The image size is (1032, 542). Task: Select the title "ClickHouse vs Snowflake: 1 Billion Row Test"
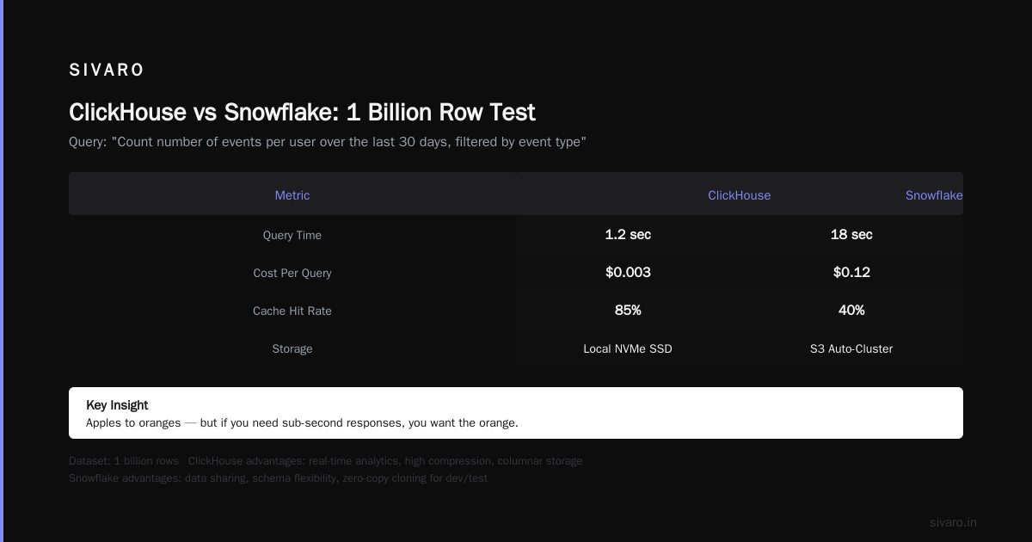click(x=302, y=112)
